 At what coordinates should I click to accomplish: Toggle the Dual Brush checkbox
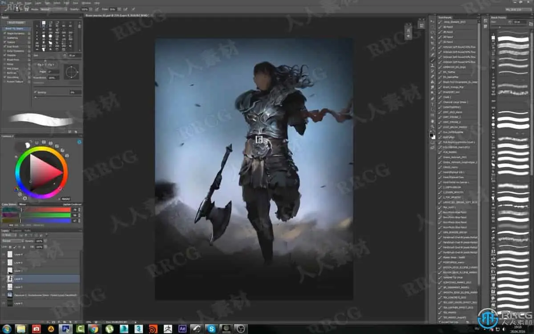click(x=4, y=46)
